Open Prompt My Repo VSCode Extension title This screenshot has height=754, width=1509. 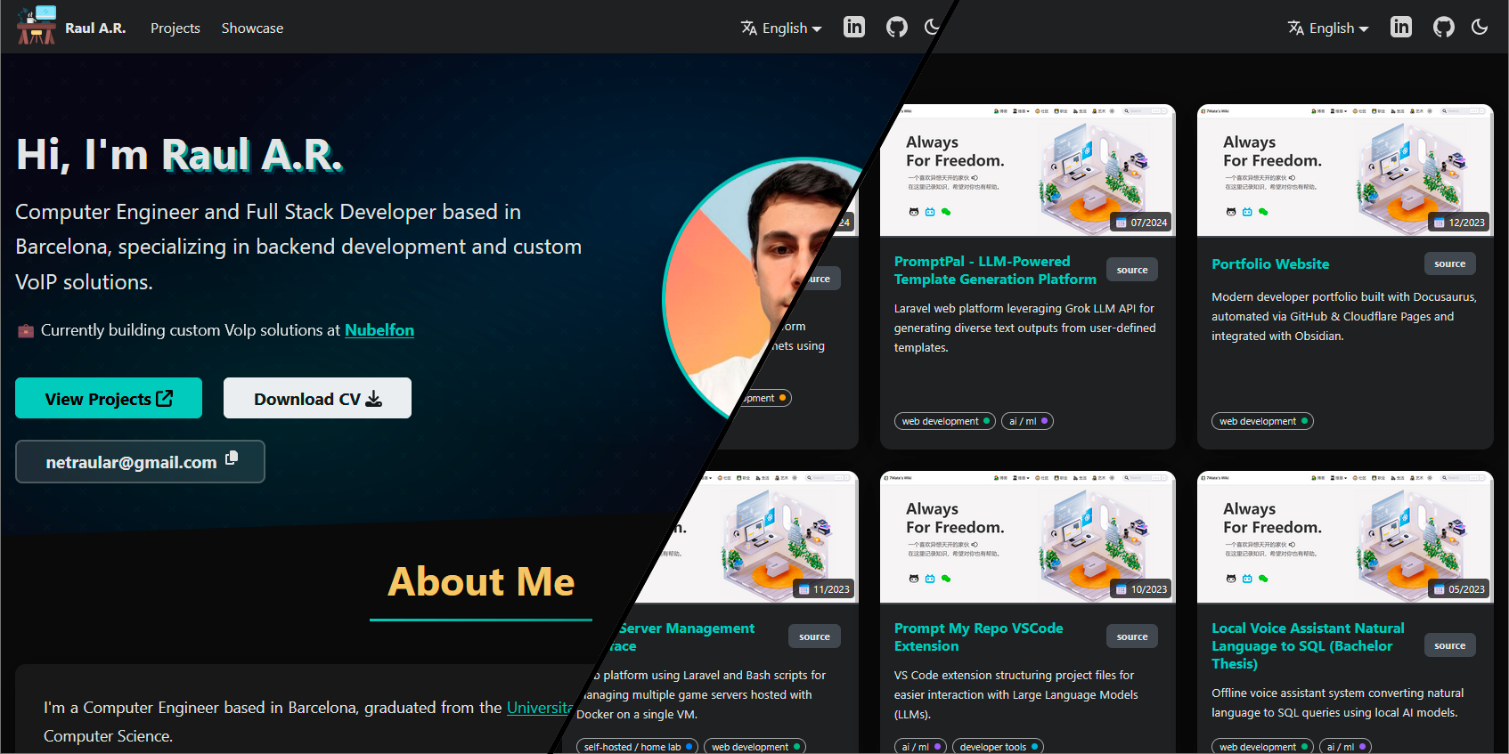pyautogui.click(x=978, y=636)
